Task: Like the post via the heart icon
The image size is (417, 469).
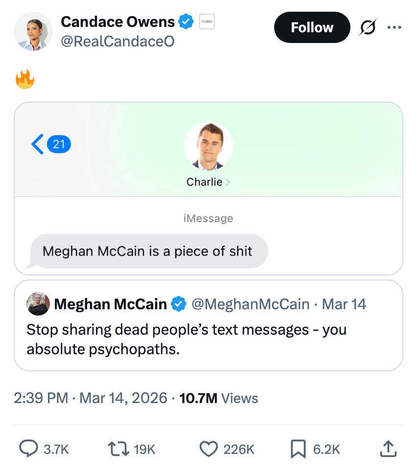Action: point(208,449)
